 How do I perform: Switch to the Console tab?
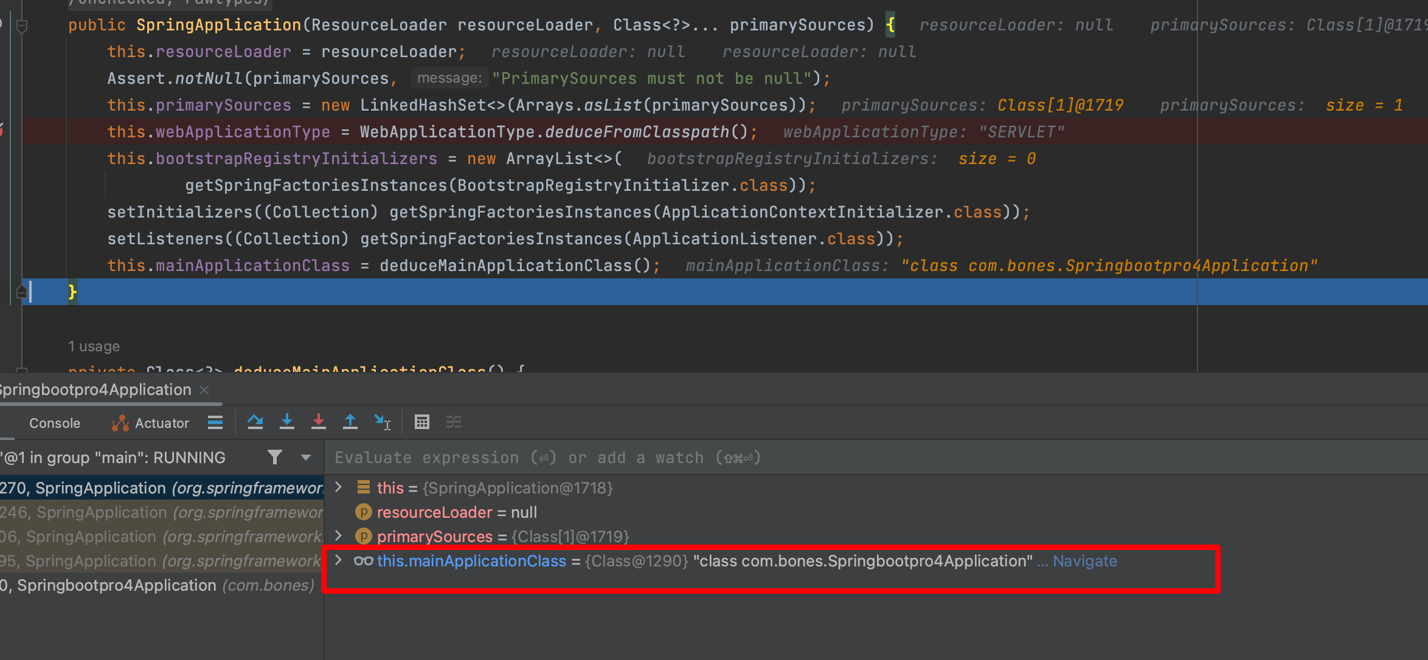pos(55,423)
